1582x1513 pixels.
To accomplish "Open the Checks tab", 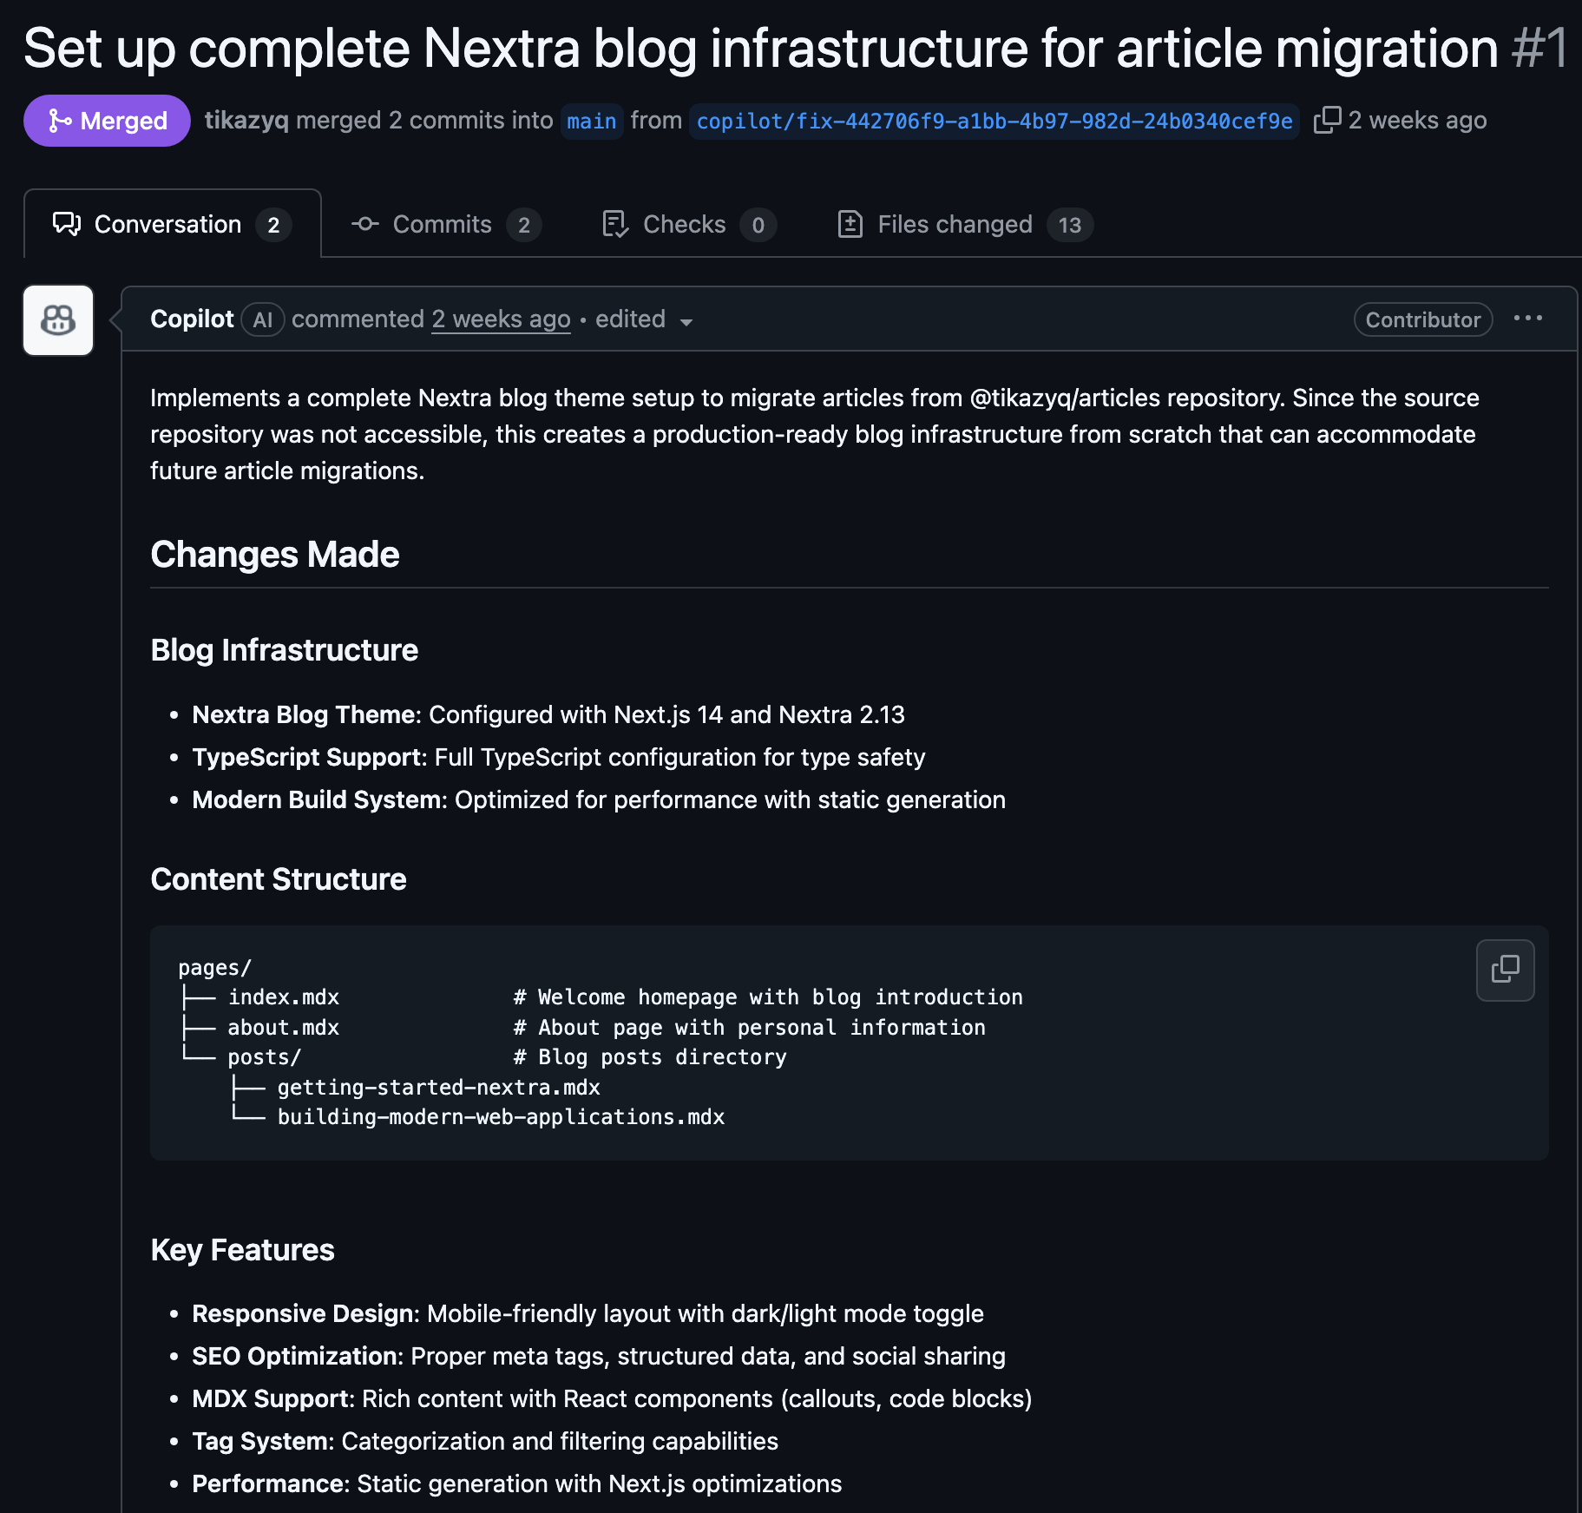I will (x=689, y=224).
